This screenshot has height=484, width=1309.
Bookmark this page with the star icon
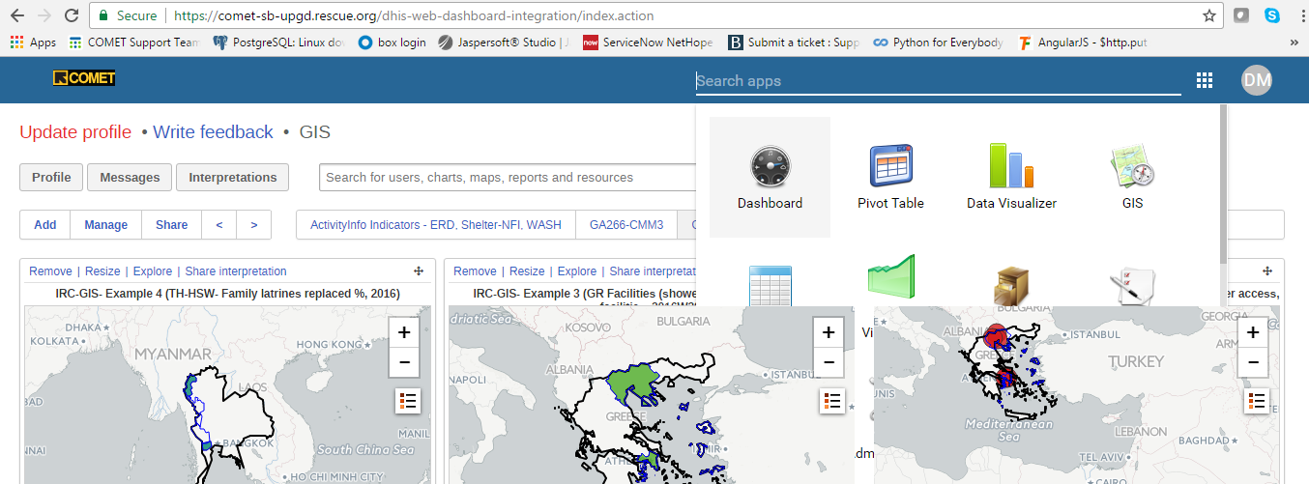tap(1208, 16)
